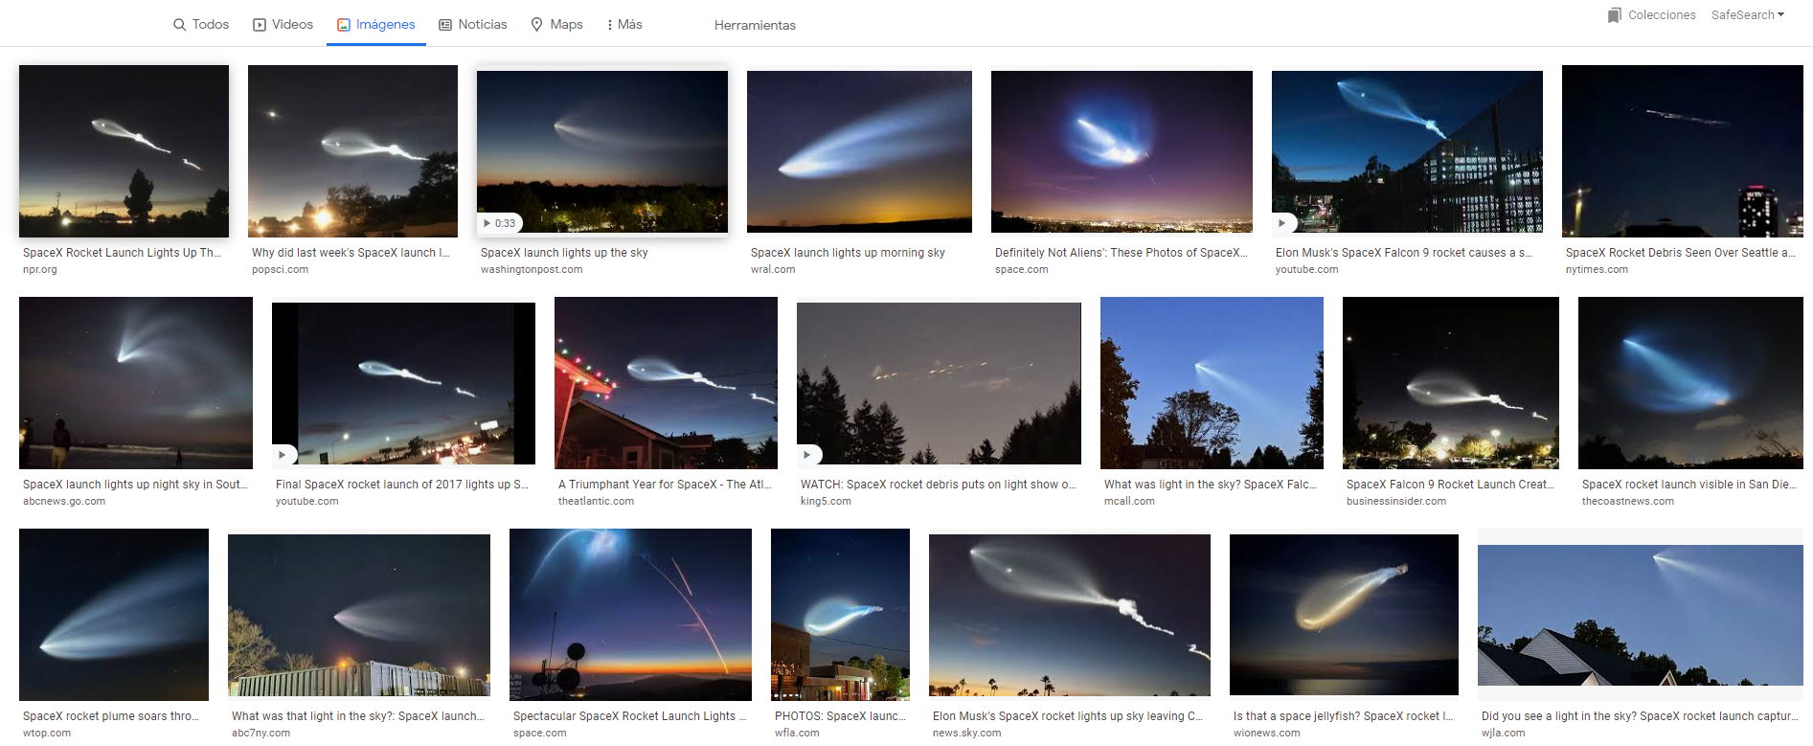Click the 0:33 video duration badge
Screen dimensions: 1813x746
[499, 223]
